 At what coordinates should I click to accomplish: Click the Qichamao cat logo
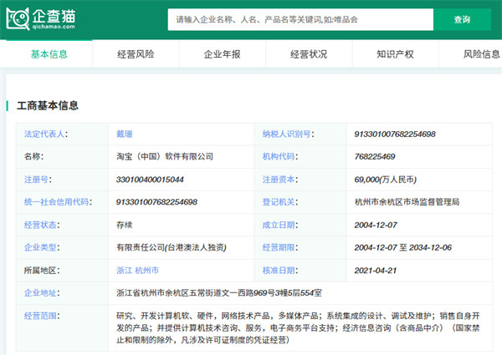(x=41, y=19)
